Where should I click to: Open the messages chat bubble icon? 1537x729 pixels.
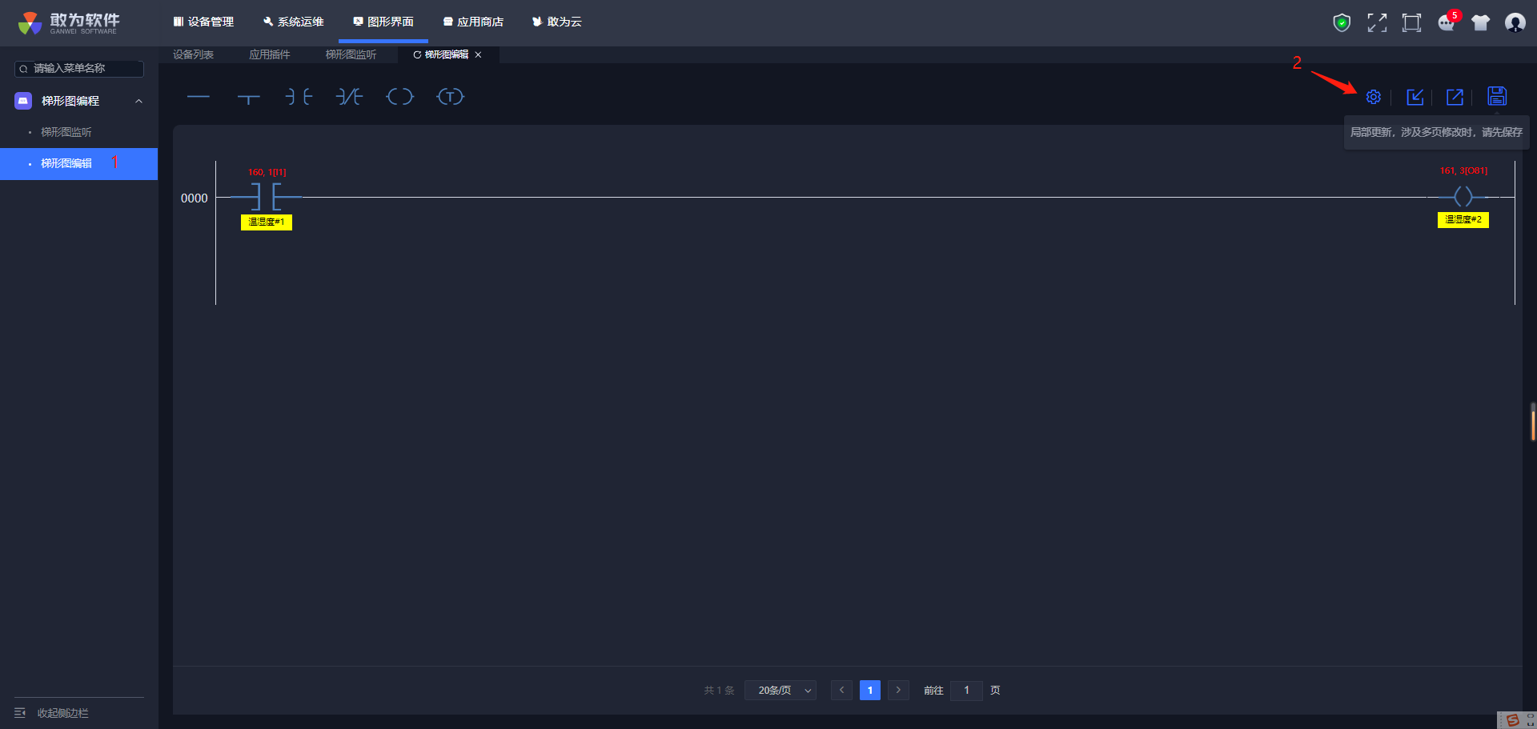click(1447, 22)
